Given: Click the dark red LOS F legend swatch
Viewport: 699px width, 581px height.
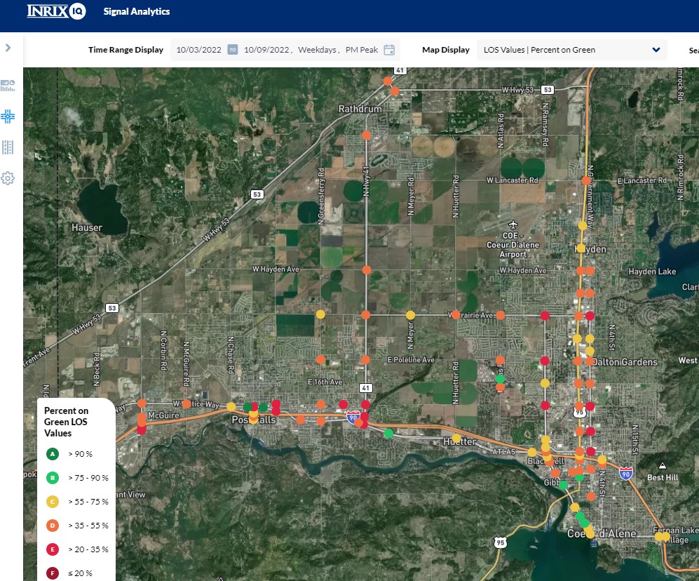Looking at the screenshot, I should point(52,573).
